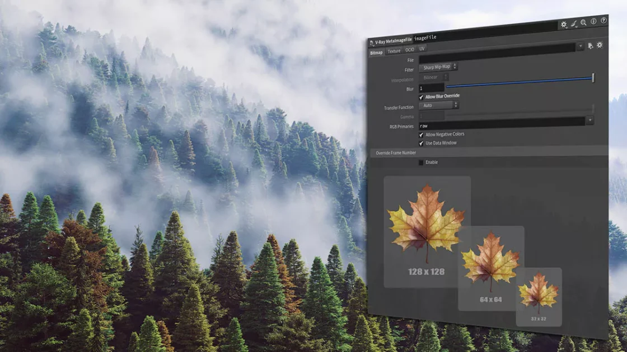Image resolution: width=627 pixels, height=352 pixels.
Task: Expand the dropdown arrow in the node path bar
Action: 580,46
